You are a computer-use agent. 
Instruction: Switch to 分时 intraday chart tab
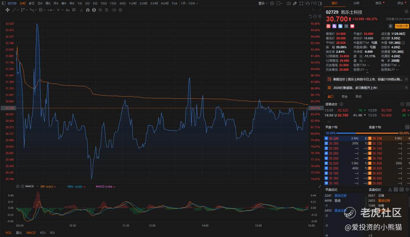(22, 3)
